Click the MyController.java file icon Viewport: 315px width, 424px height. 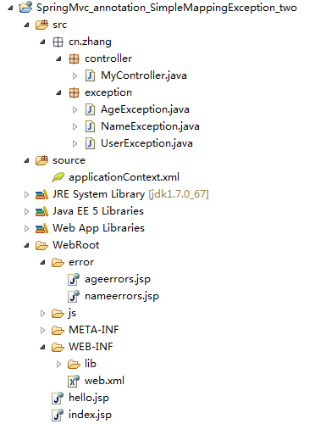click(x=90, y=75)
